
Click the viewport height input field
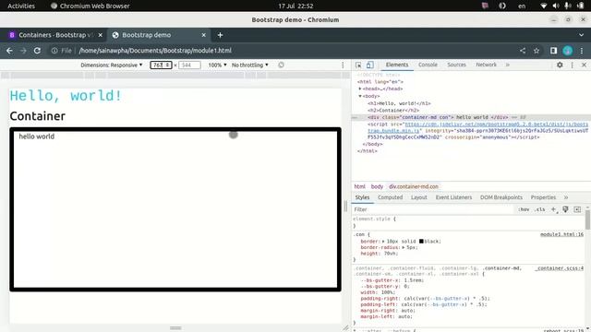pos(189,65)
